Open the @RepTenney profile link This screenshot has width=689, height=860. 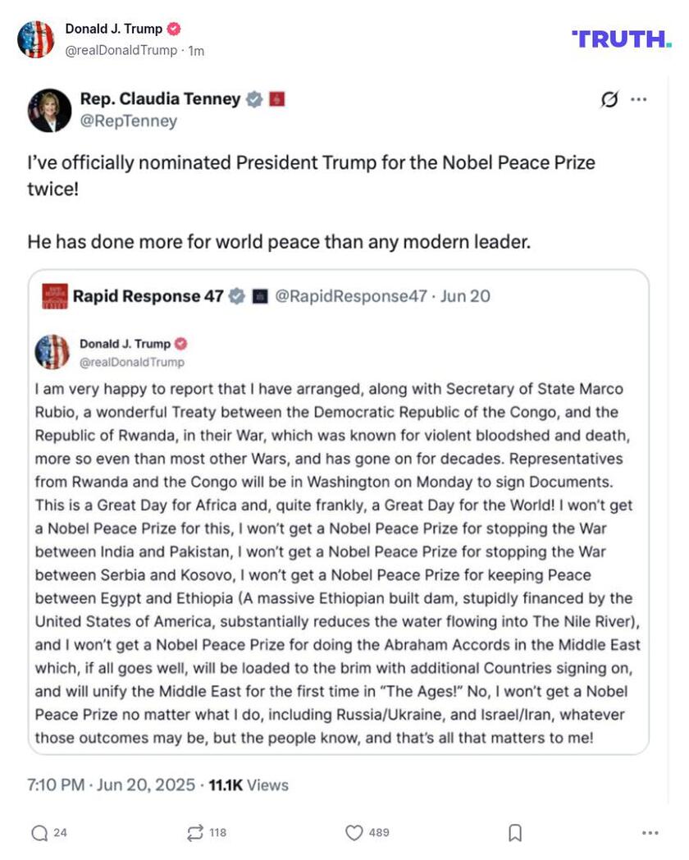point(128,121)
